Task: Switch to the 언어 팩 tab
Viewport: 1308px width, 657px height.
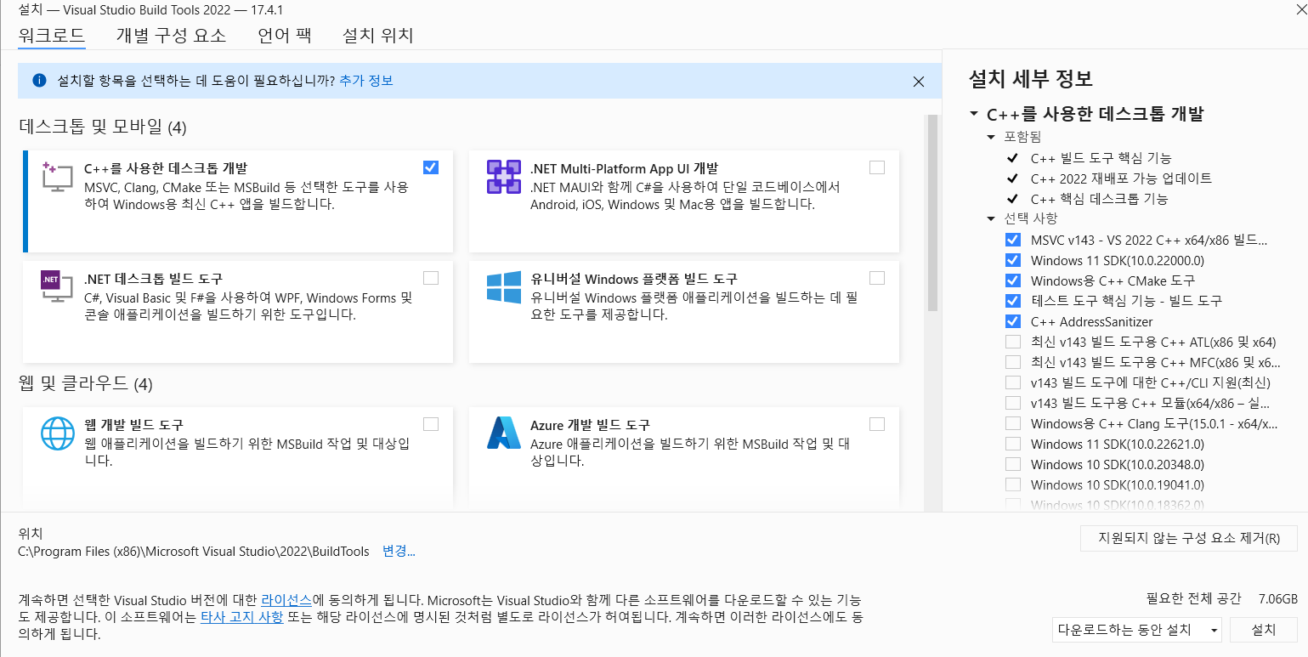Action: (x=285, y=36)
